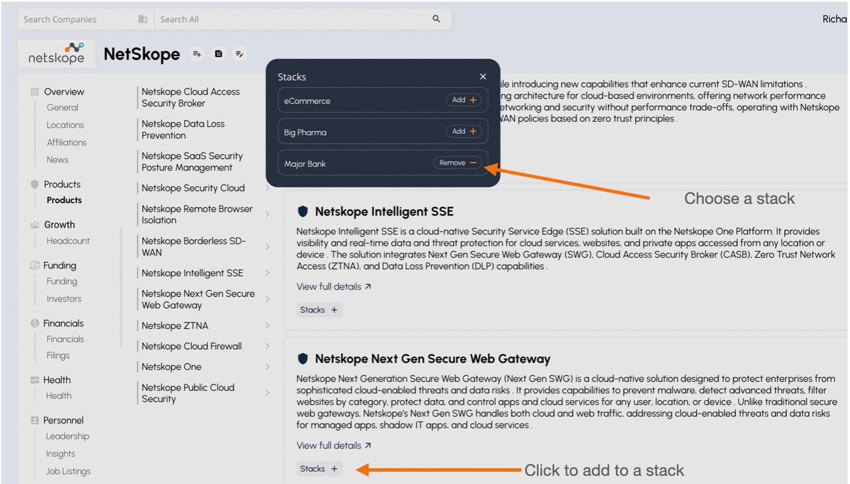Expand chevron beside Netskope Remote Browser Isolation

pyautogui.click(x=268, y=214)
